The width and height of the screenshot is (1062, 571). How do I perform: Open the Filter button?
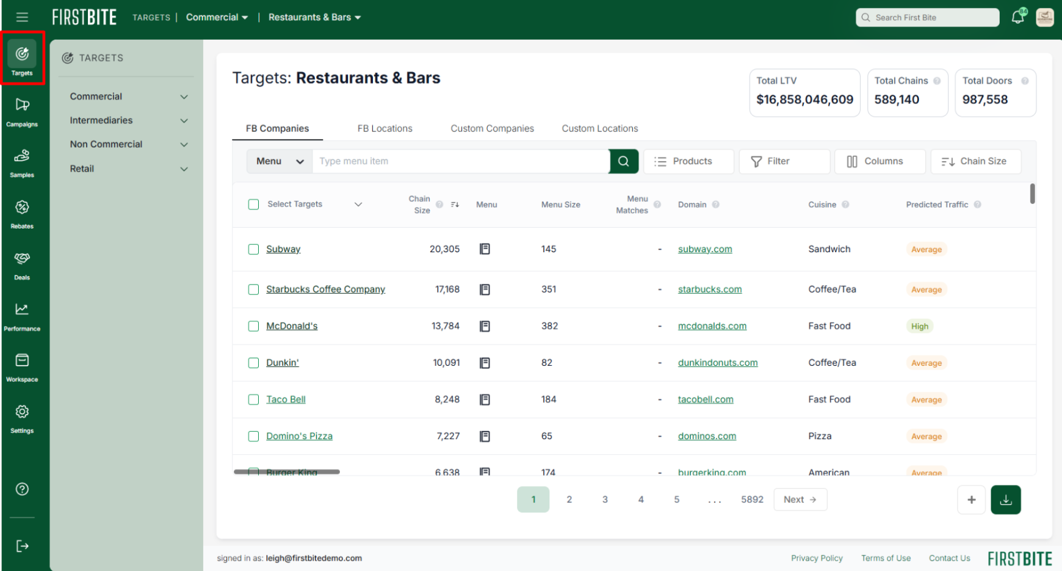click(784, 161)
